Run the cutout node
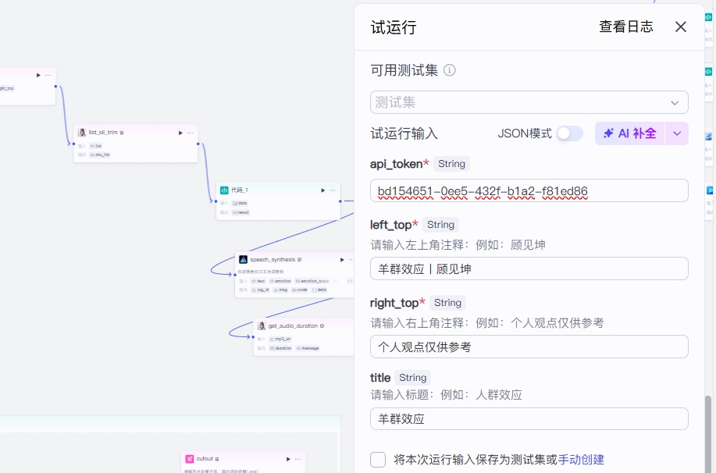 coord(288,459)
